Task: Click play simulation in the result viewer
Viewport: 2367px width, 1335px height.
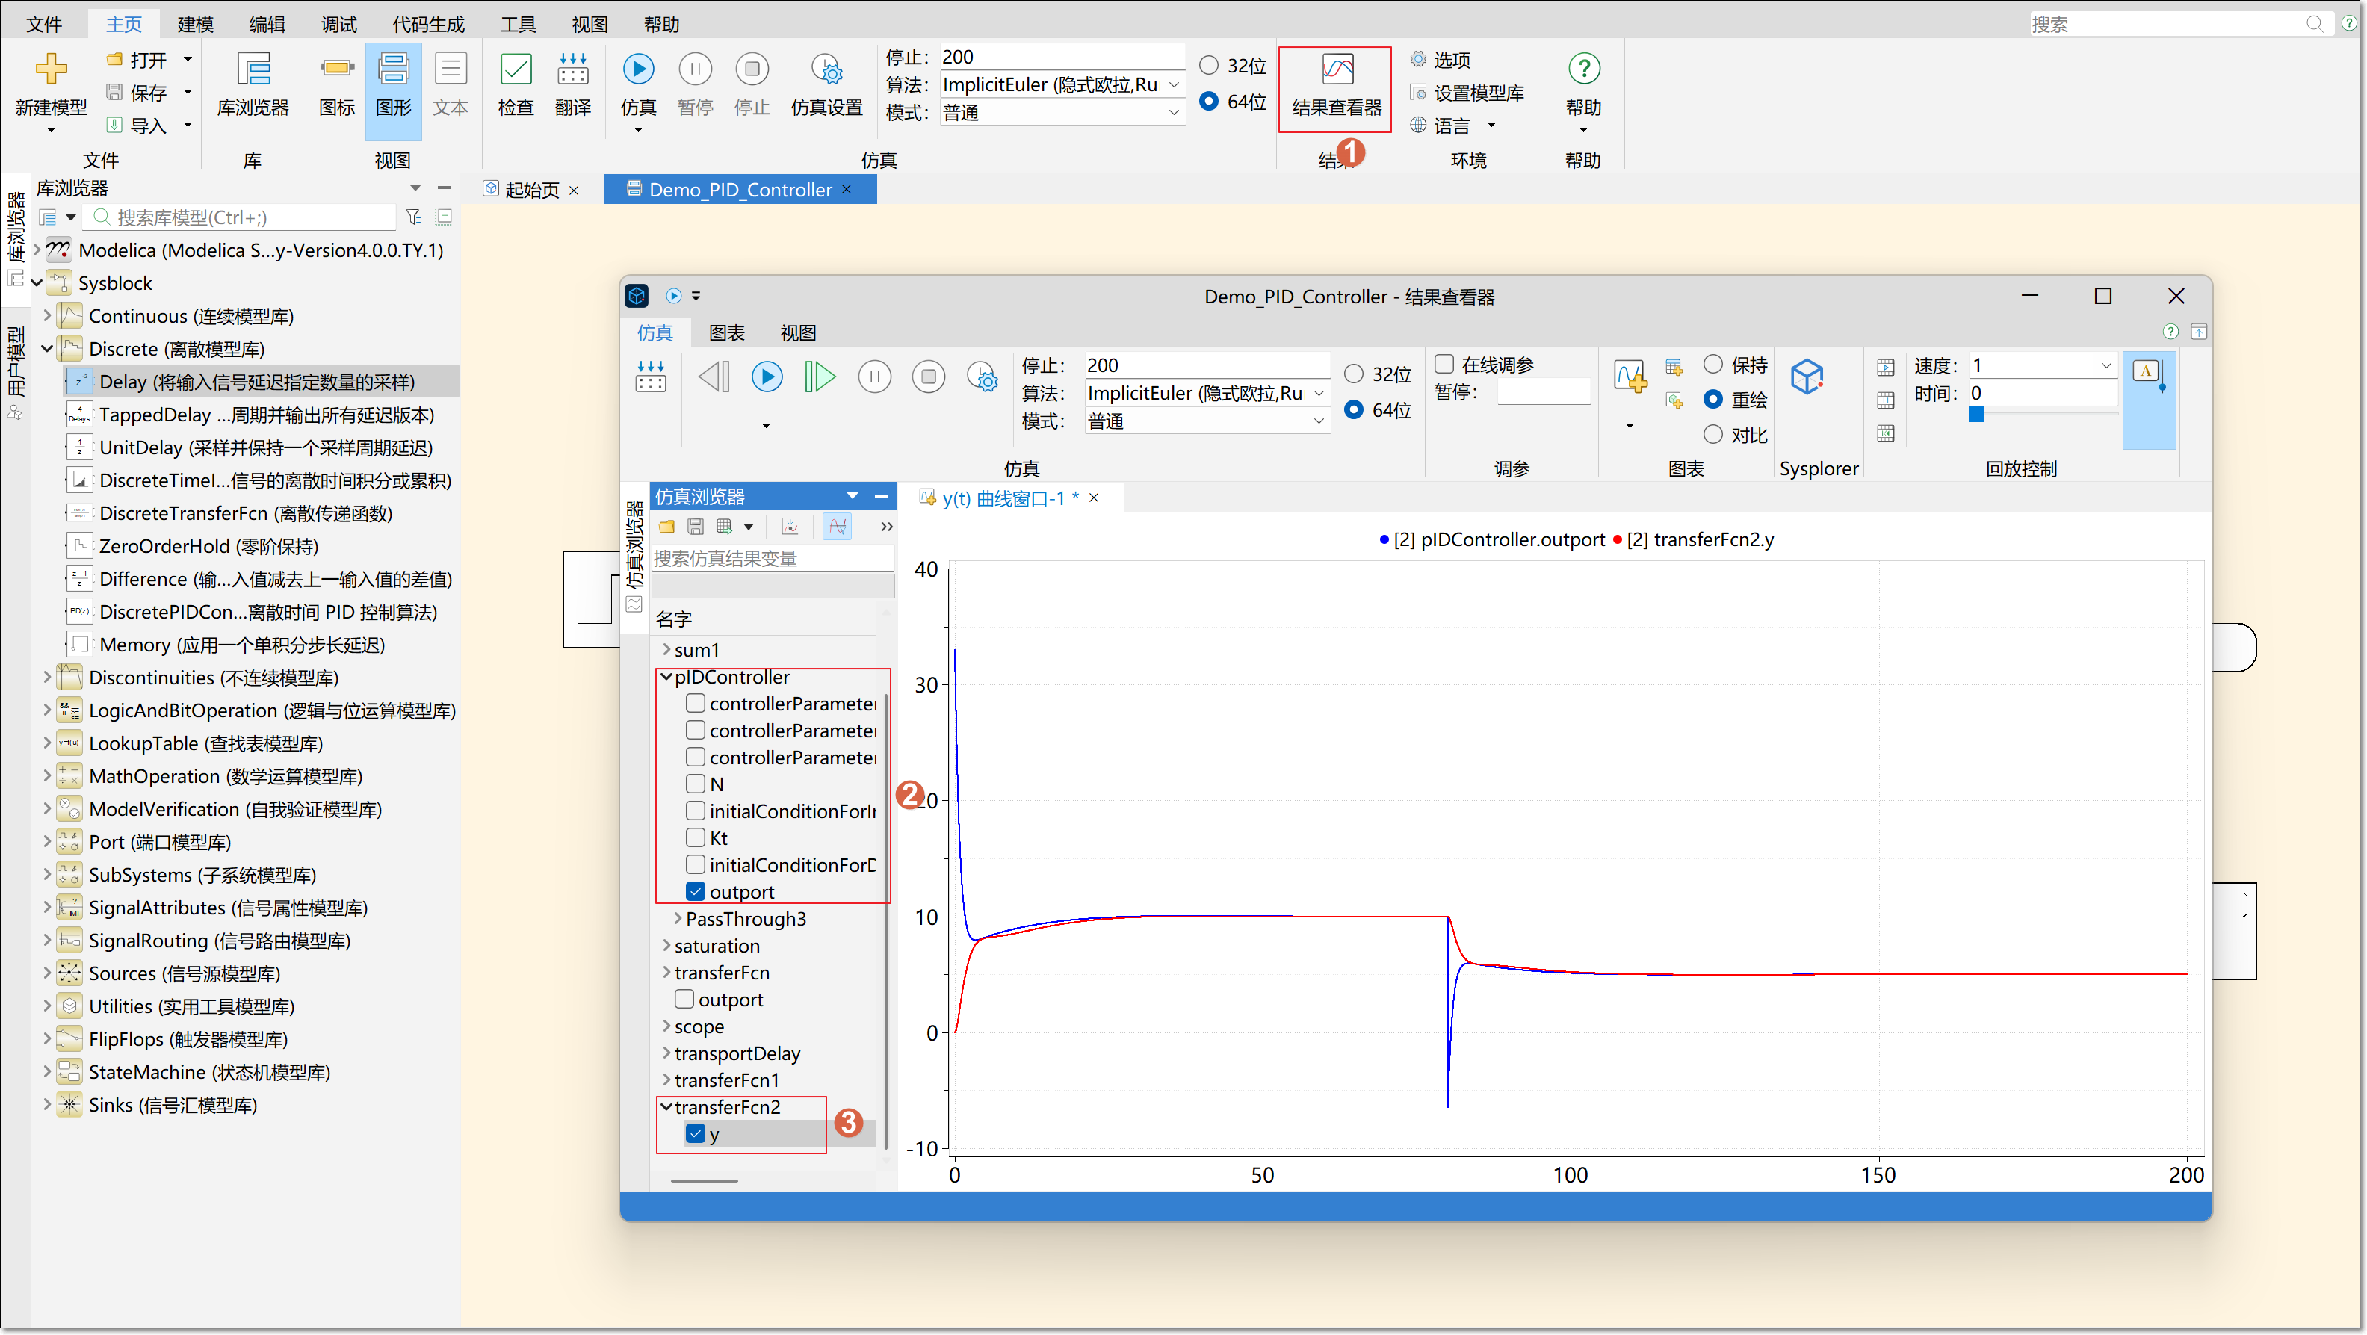Action: (767, 377)
